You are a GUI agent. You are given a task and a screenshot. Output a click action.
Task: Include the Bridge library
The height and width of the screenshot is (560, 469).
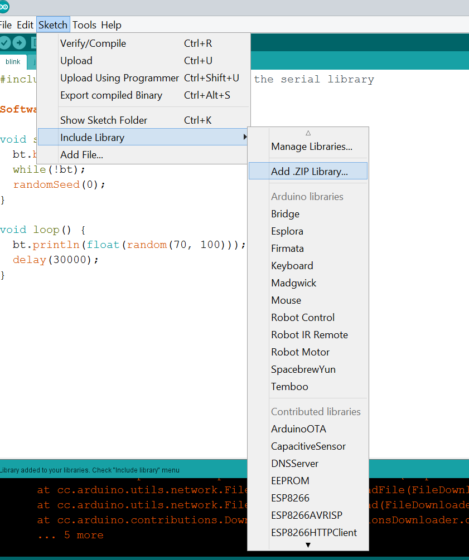[x=308, y=214]
